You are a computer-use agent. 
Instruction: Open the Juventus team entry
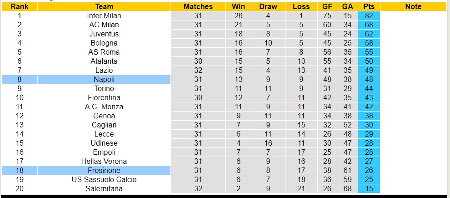tap(104, 34)
